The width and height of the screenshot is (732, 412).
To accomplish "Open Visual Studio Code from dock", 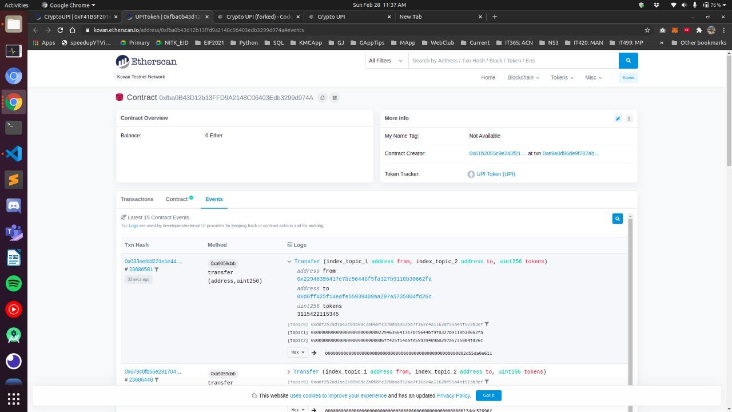I will (x=14, y=153).
